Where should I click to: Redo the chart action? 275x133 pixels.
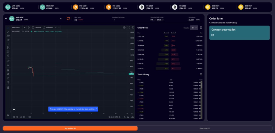pyautogui.click(x=59, y=27)
